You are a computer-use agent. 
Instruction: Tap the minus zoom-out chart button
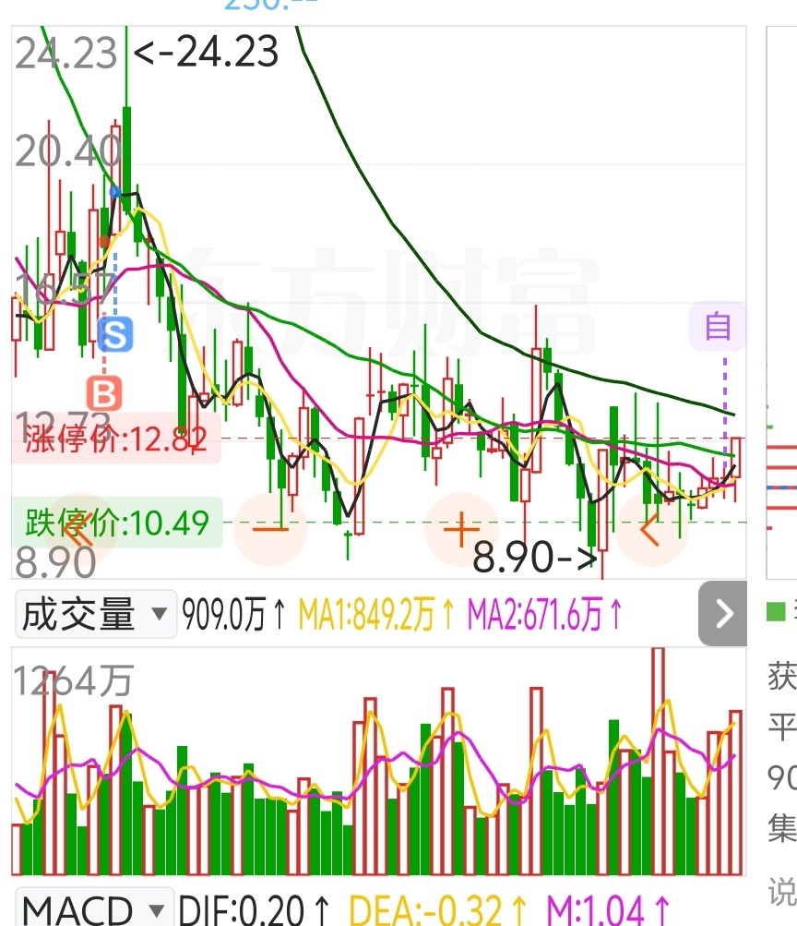[271, 529]
